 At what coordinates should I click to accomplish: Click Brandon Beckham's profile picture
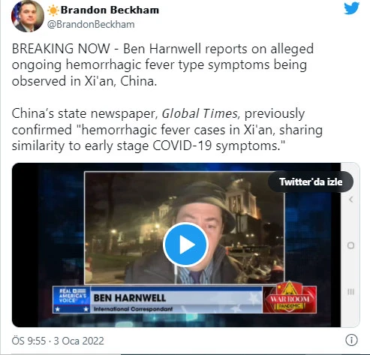[x=28, y=17]
